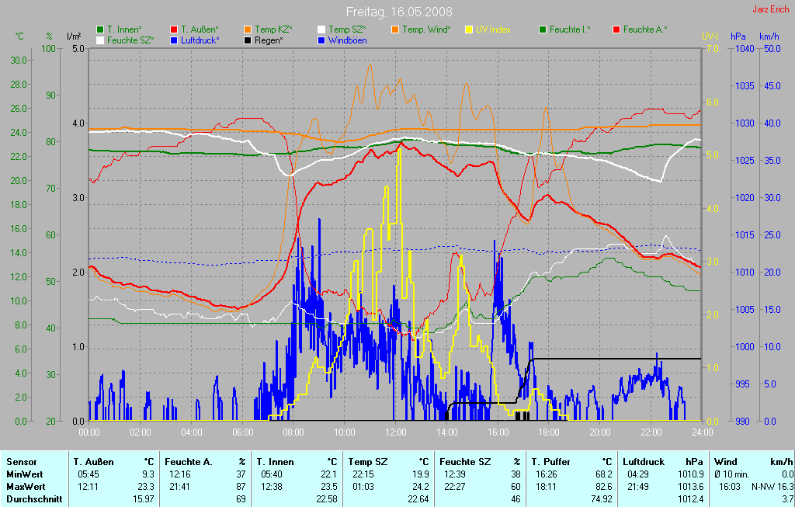The height and width of the screenshot is (507, 795).
Task: Click the 'Luftdruck*' legend label
Action: click(x=200, y=40)
